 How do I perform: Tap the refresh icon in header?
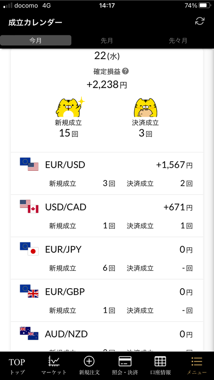point(200,21)
